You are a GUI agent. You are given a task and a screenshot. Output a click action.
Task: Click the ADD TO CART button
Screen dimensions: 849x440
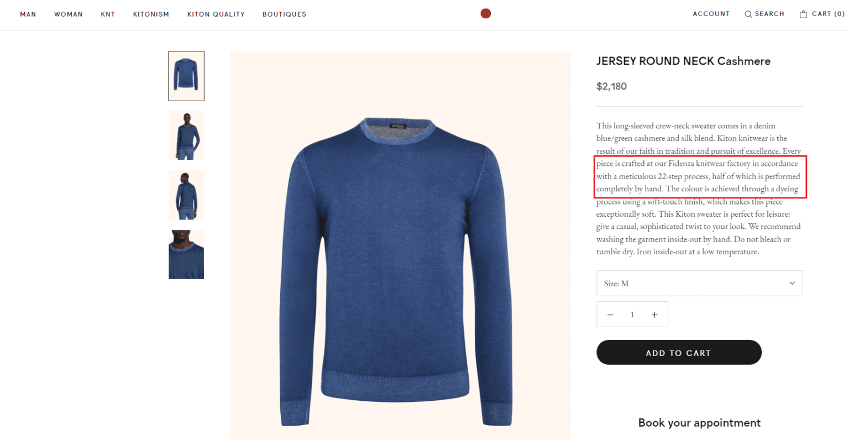click(678, 353)
